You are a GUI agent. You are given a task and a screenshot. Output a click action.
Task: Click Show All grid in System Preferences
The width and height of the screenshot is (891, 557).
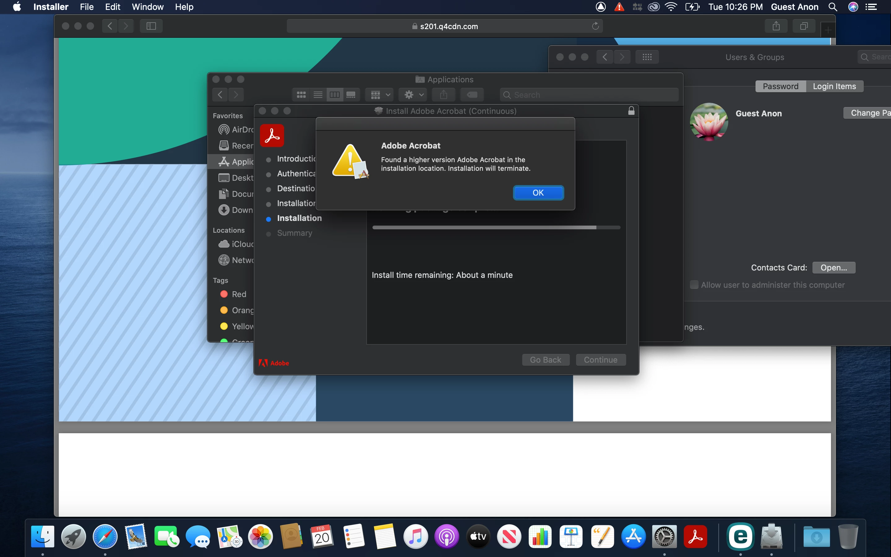tap(647, 57)
